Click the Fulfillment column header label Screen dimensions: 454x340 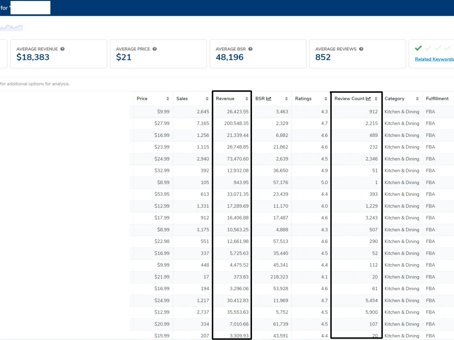tap(437, 98)
